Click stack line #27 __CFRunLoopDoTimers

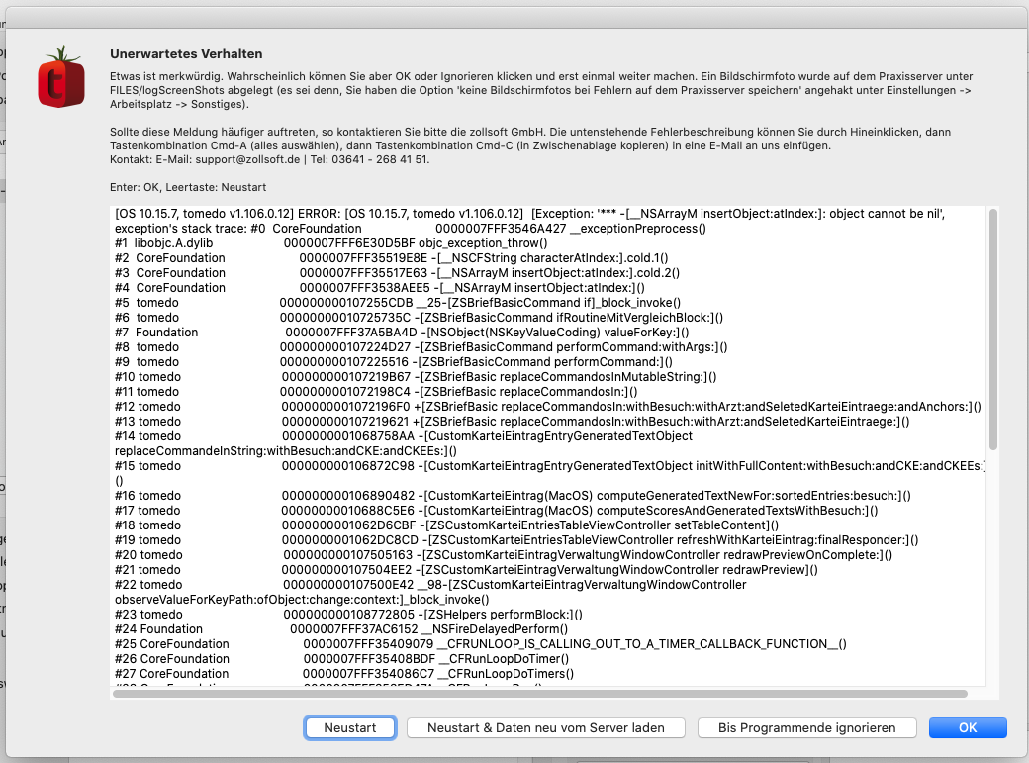[x=344, y=674]
